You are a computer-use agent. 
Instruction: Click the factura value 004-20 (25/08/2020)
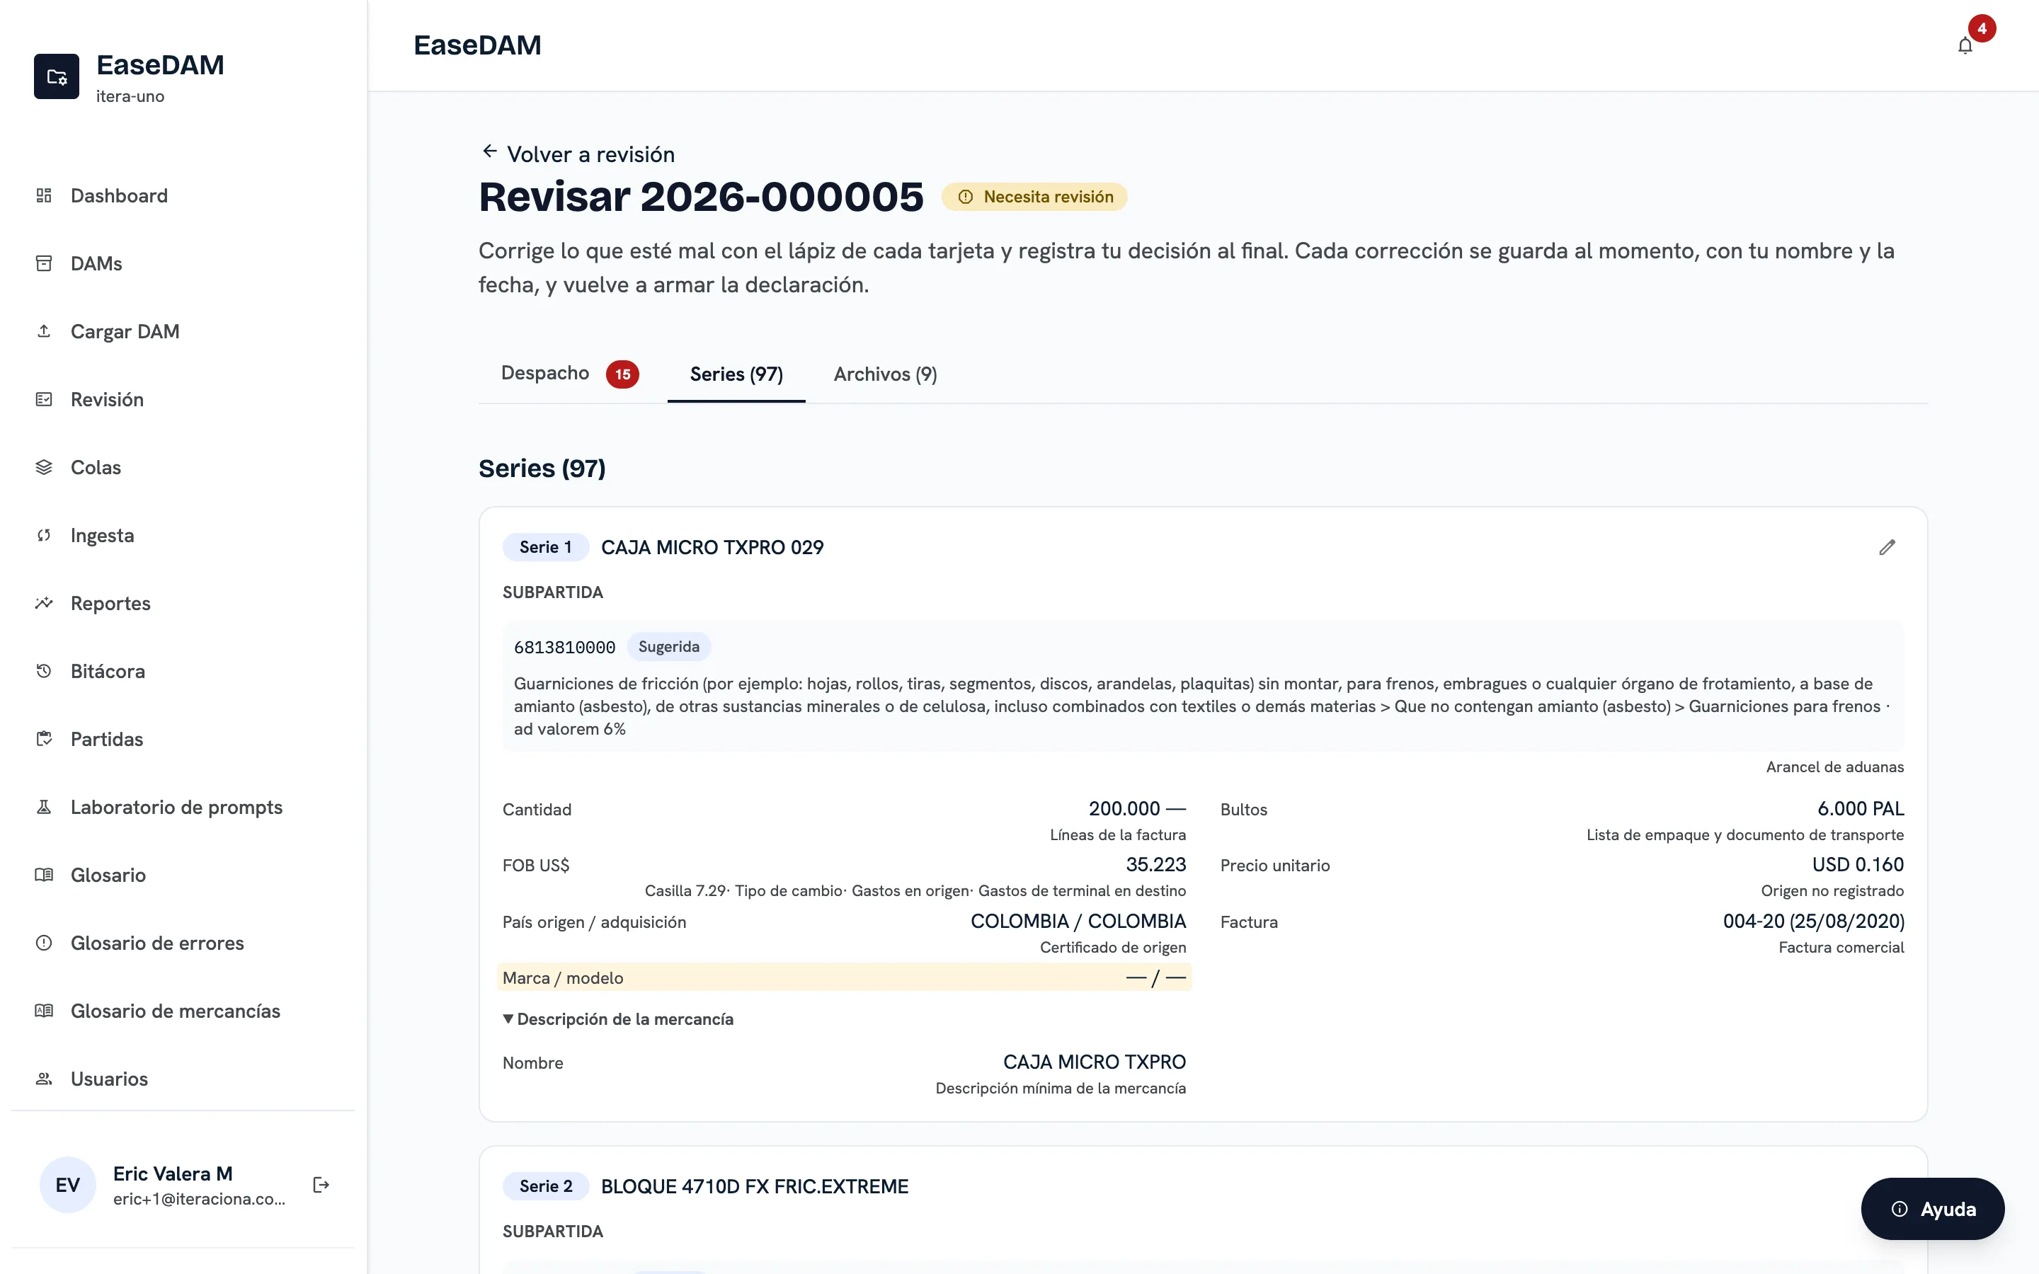(1813, 921)
